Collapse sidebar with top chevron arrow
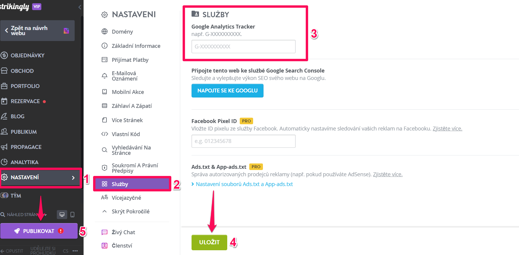Viewport: 519px width, 255px height. coord(79,7)
